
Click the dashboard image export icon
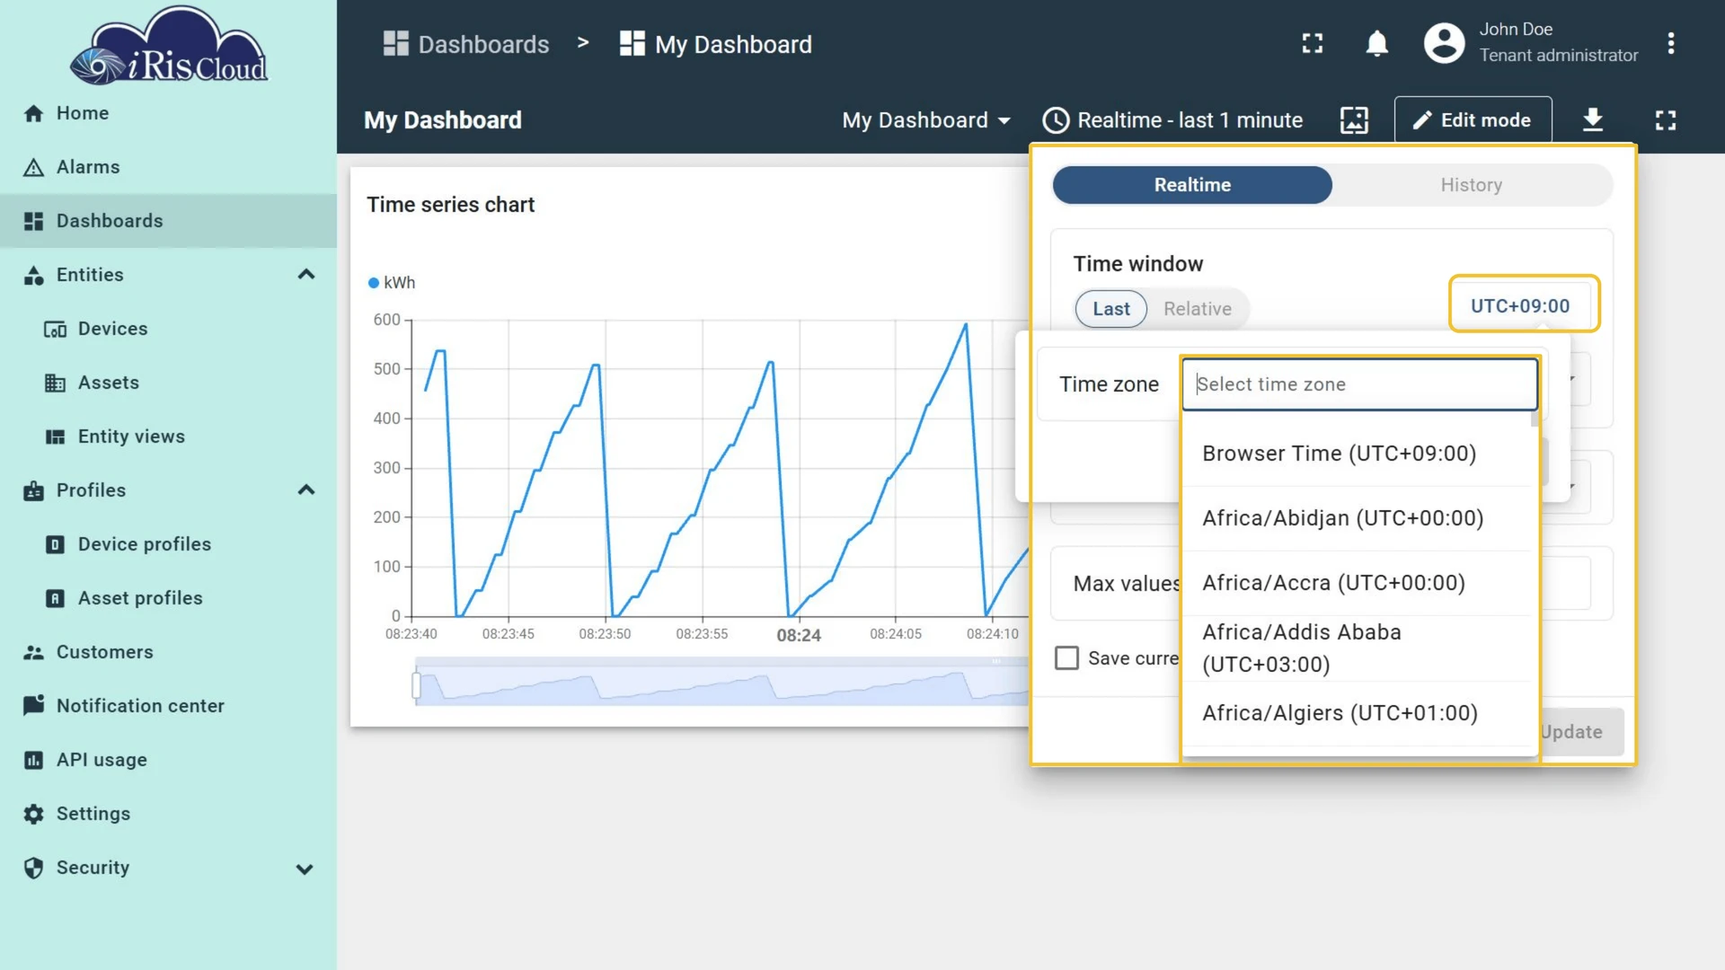(x=1354, y=119)
